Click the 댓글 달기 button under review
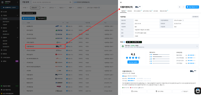 [185, 91]
